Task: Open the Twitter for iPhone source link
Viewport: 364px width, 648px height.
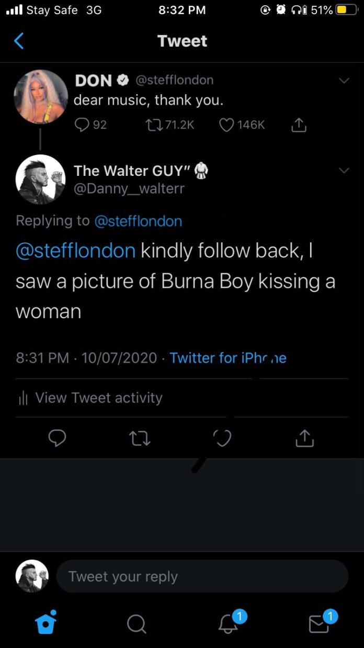Action: 228,358
